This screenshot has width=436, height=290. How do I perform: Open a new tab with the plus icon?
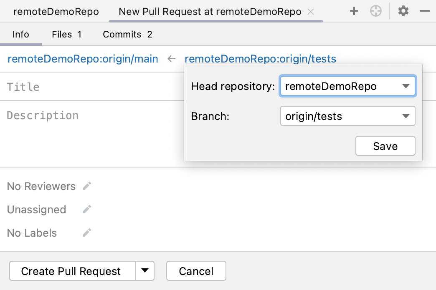[354, 11]
